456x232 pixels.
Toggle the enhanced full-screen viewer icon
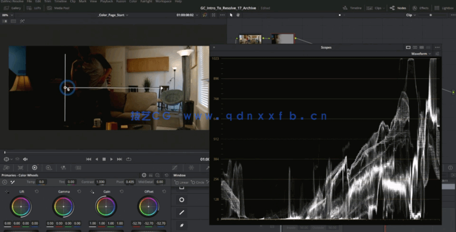[214, 15]
